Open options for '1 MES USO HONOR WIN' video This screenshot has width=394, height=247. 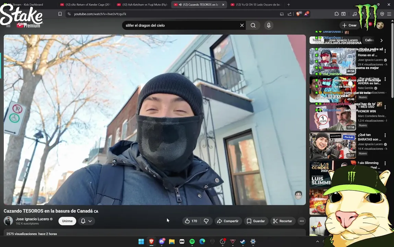click(385, 107)
